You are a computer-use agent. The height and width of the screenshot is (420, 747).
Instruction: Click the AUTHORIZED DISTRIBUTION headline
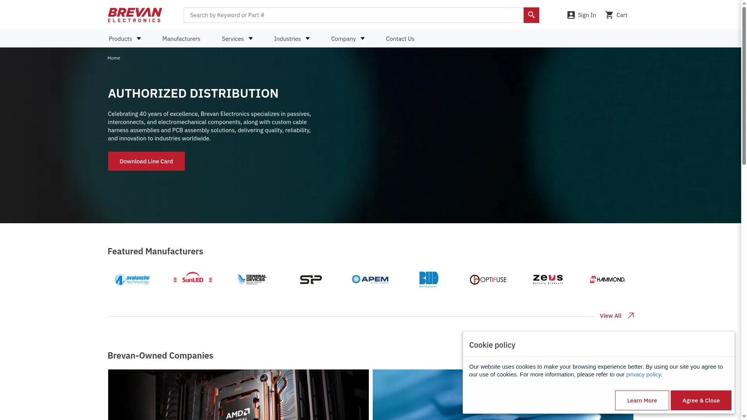(x=193, y=93)
